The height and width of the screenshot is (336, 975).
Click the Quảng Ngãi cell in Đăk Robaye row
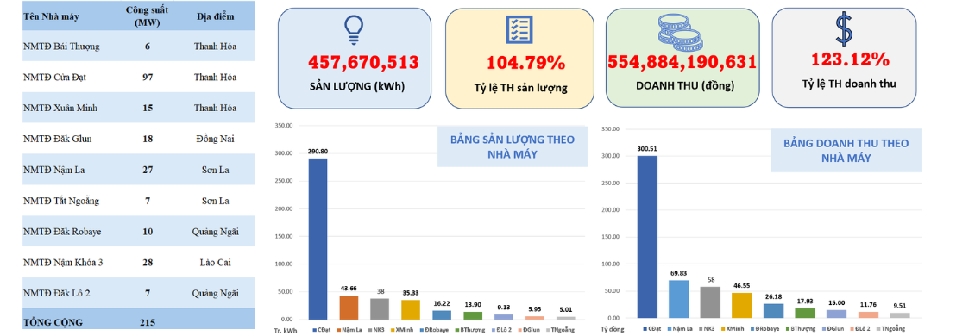(x=215, y=232)
